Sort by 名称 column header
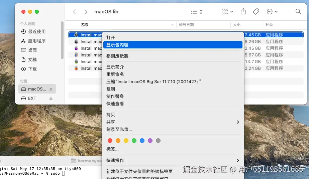309x179 pixels. pos(84,25)
